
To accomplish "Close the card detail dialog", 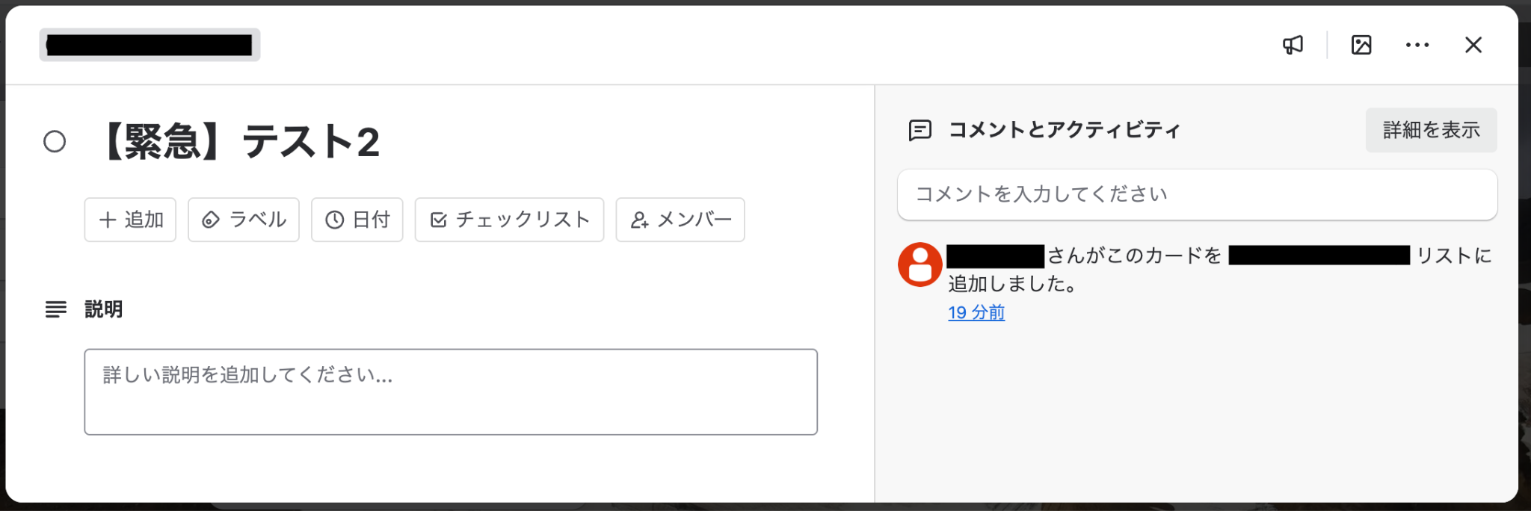I will pos(1473,45).
